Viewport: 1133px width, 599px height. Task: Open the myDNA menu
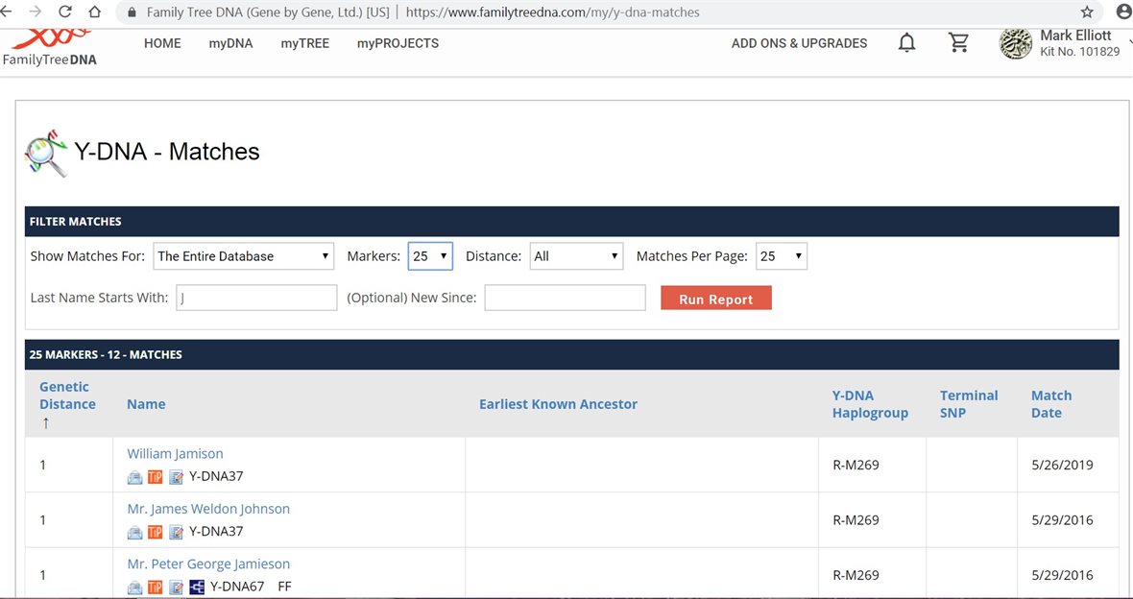[x=230, y=43]
